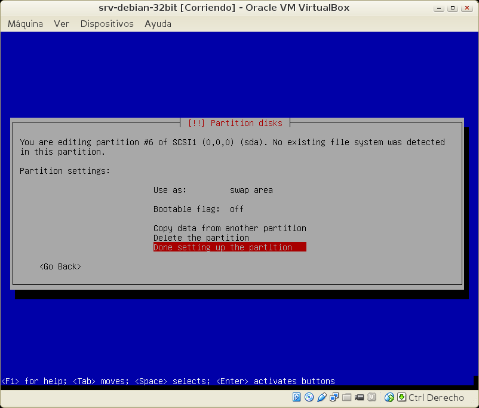Open the Dispositivos menu
Image resolution: width=479 pixels, height=408 pixels.
(107, 24)
